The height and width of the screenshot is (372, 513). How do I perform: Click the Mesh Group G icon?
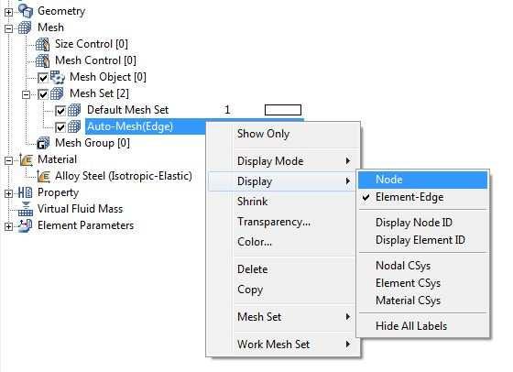coord(43,143)
